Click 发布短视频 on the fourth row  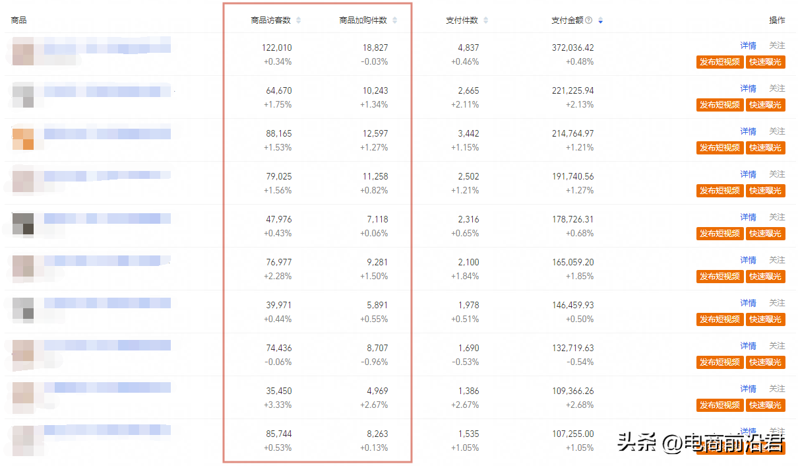click(719, 191)
